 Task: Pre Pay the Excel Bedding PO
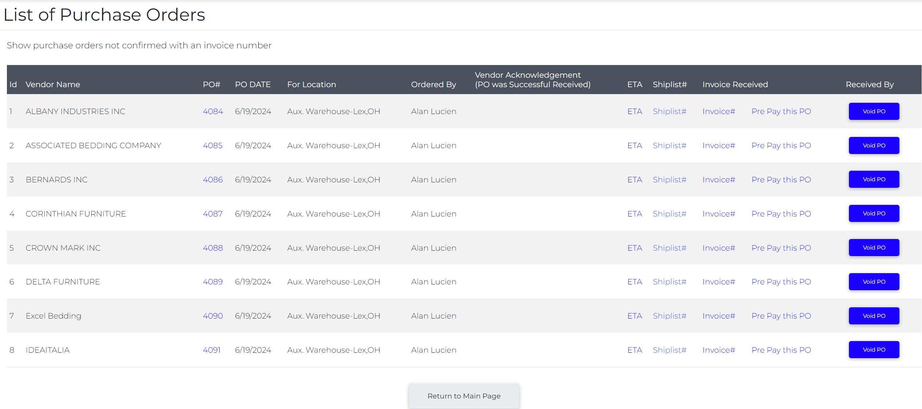781,316
